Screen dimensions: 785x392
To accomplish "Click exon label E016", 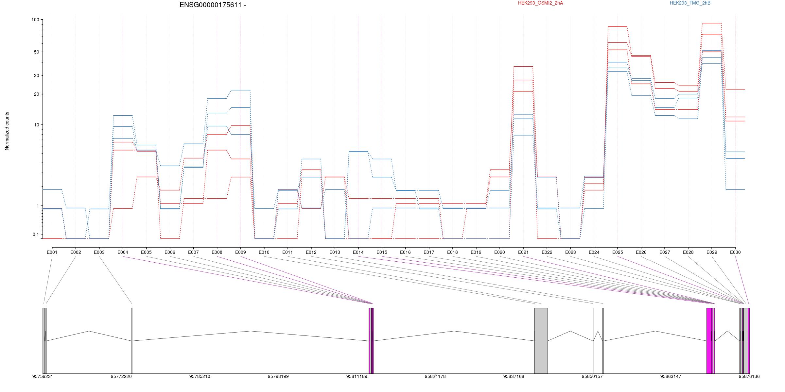I will coord(405,252).
